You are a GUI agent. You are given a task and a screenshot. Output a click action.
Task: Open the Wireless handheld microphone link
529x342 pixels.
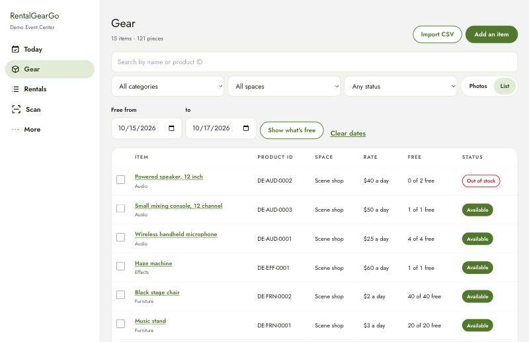[x=176, y=234]
